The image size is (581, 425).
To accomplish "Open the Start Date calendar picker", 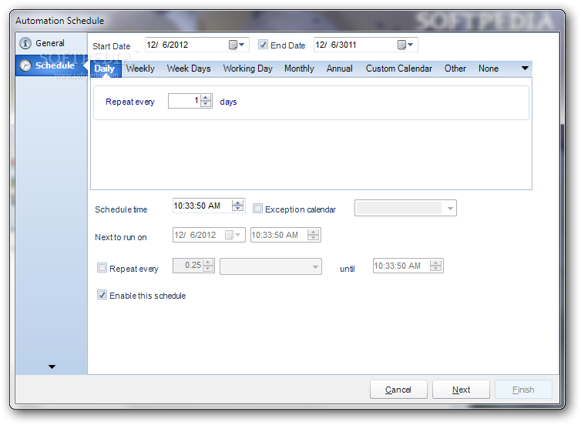I will pyautogui.click(x=237, y=45).
